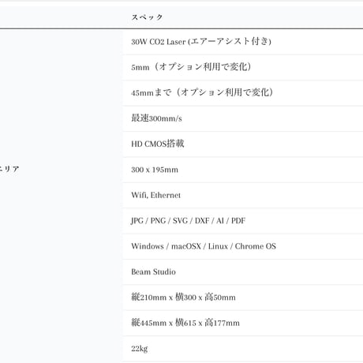
Task: Click the Ethernet text
Action: click(166, 195)
